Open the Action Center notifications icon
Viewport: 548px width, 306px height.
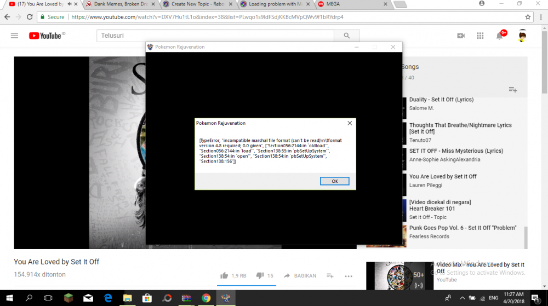[535, 298]
